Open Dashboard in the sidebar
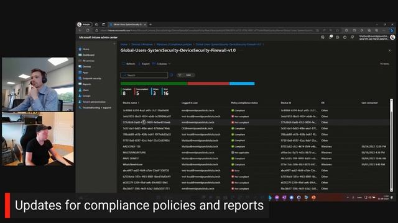The image size is (398, 223). 86,55
